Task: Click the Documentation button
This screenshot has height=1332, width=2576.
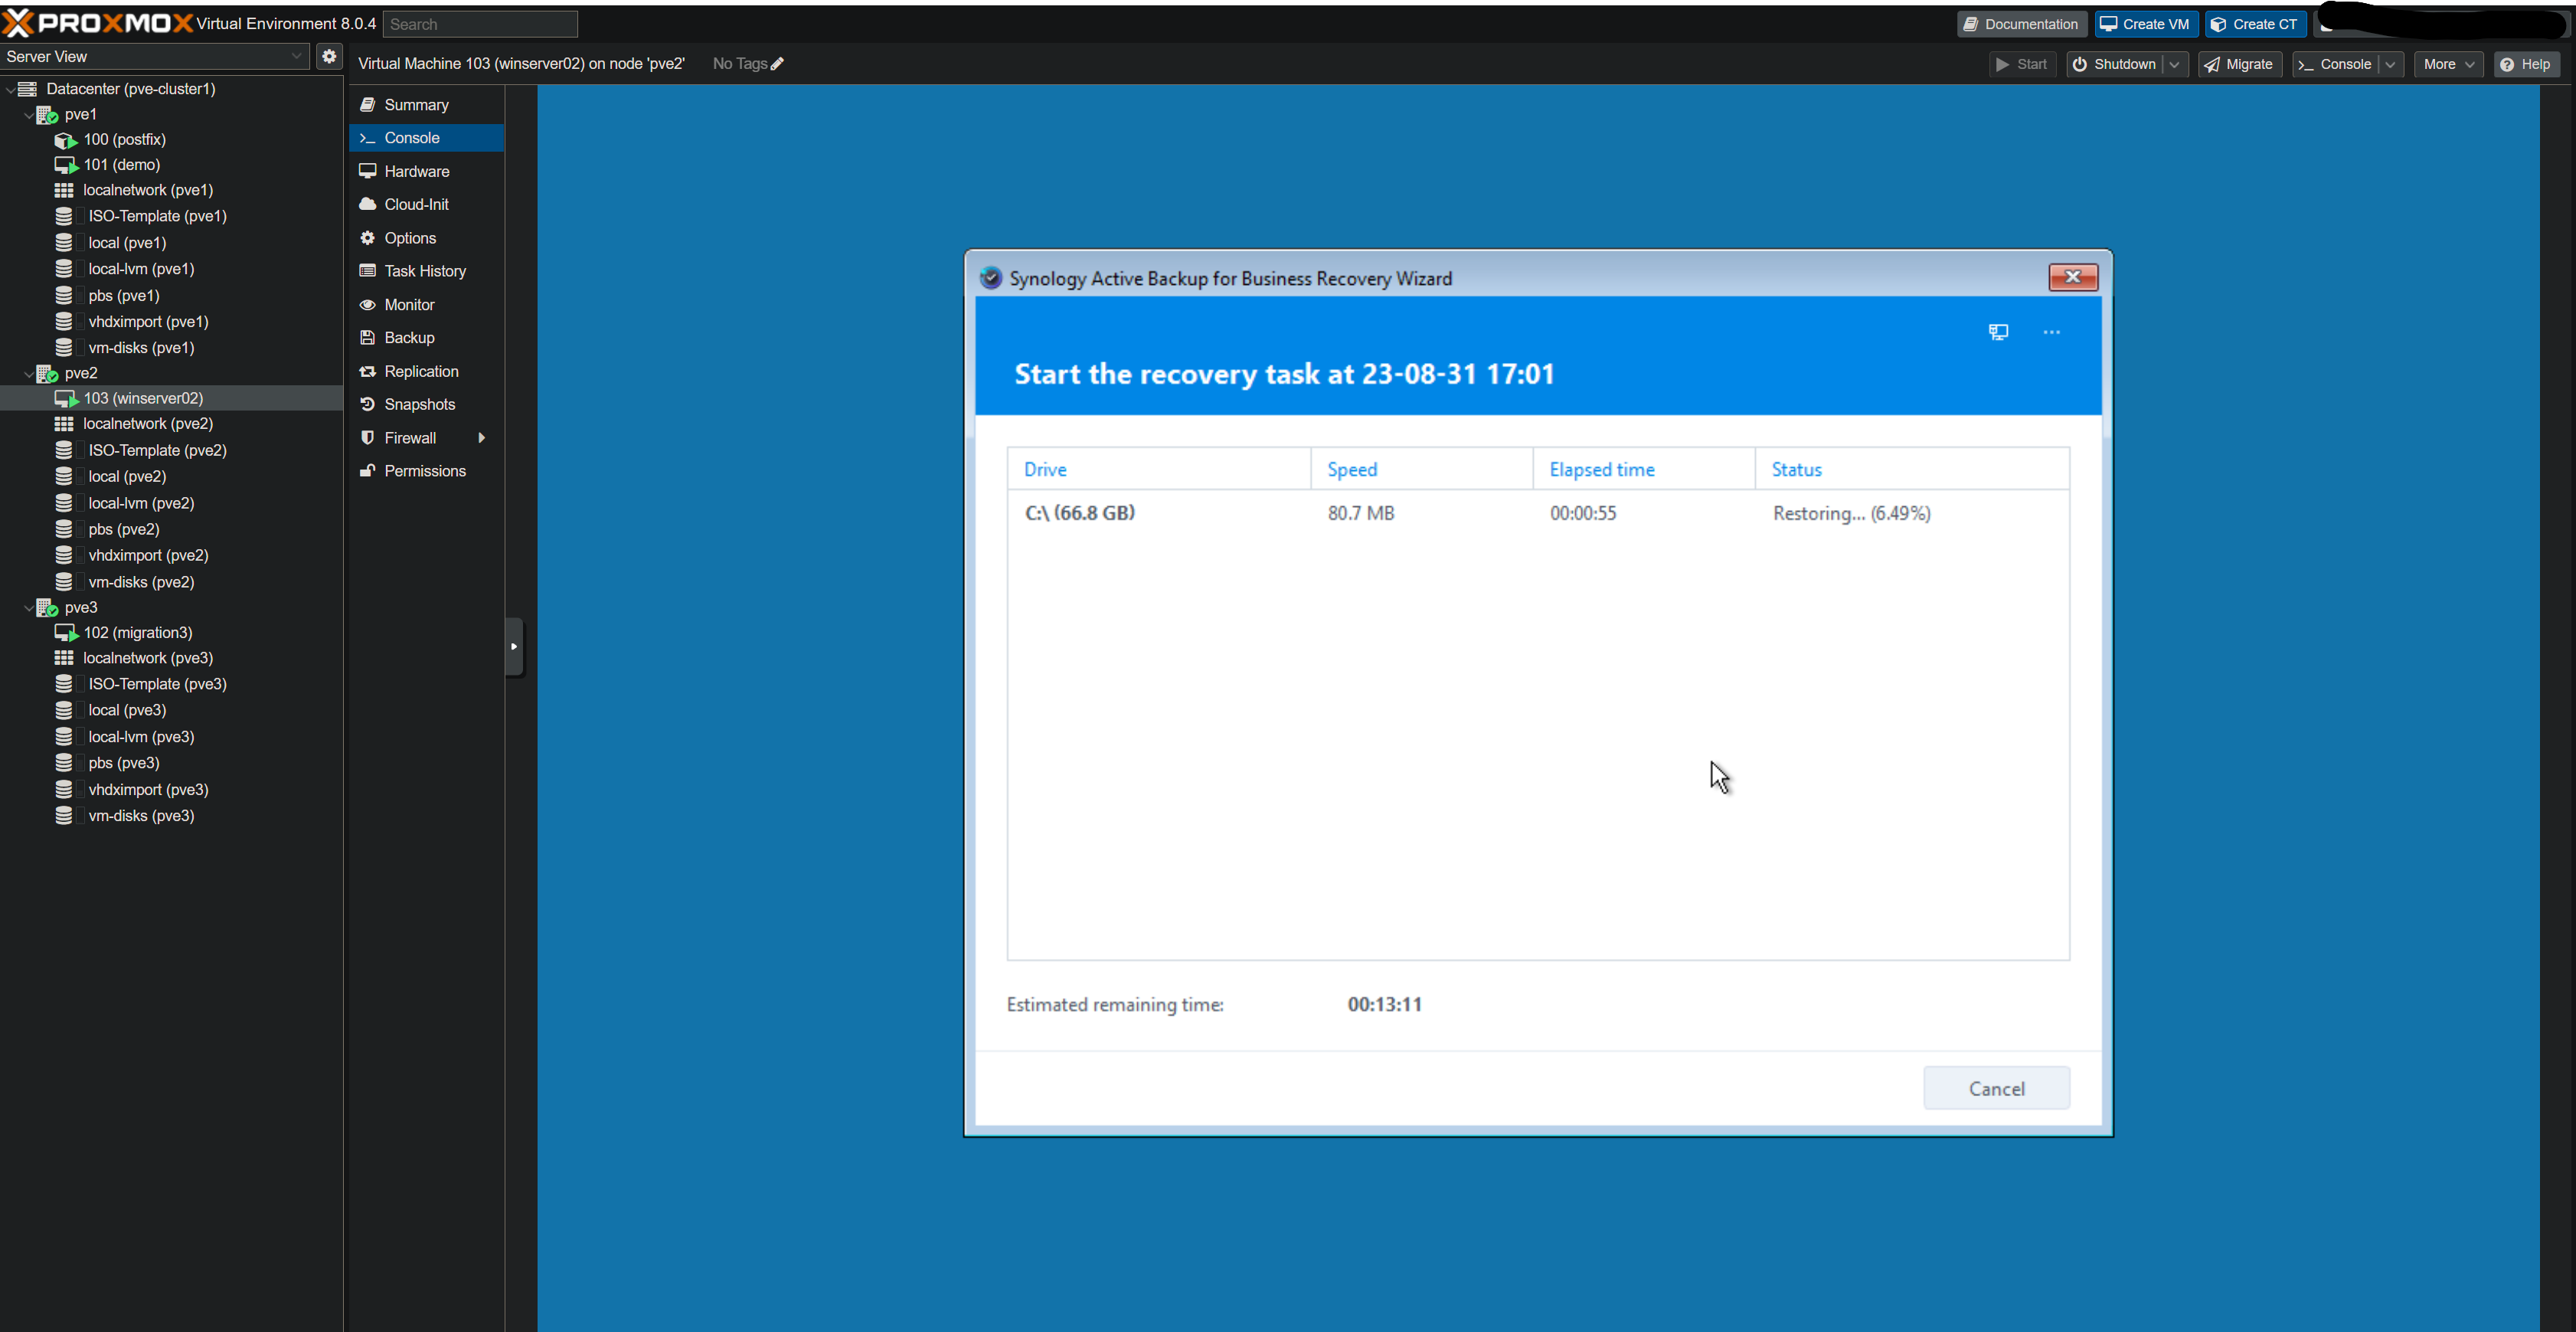Action: pyautogui.click(x=2021, y=24)
